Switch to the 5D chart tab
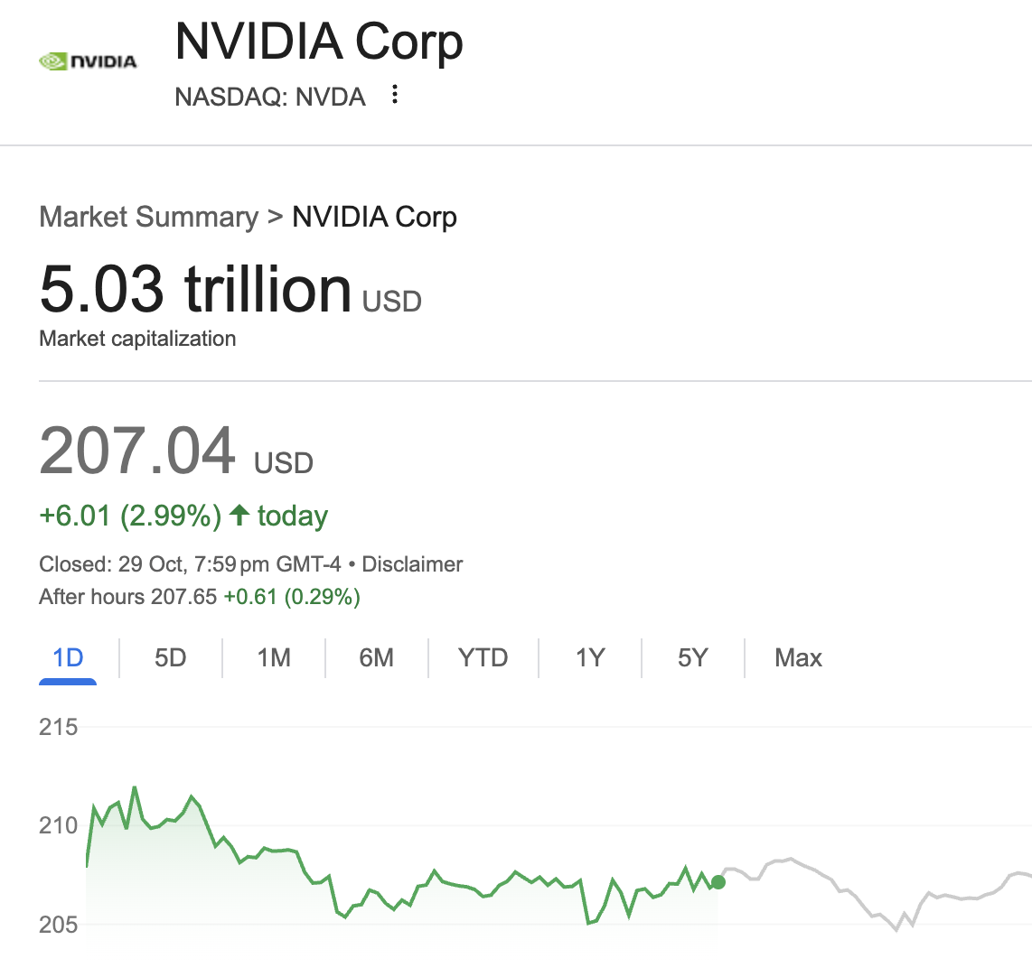 tap(170, 657)
